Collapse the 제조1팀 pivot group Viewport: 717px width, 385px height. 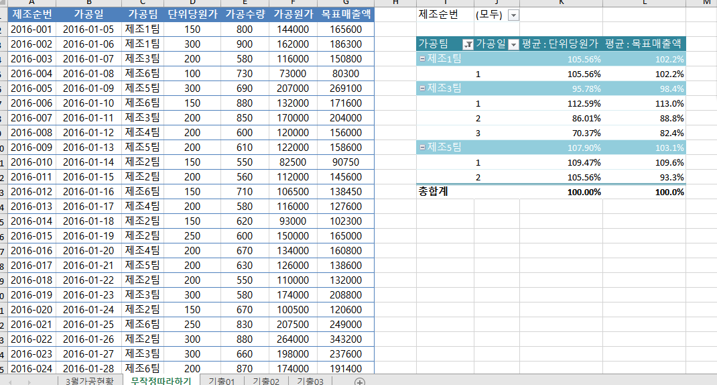pos(421,59)
